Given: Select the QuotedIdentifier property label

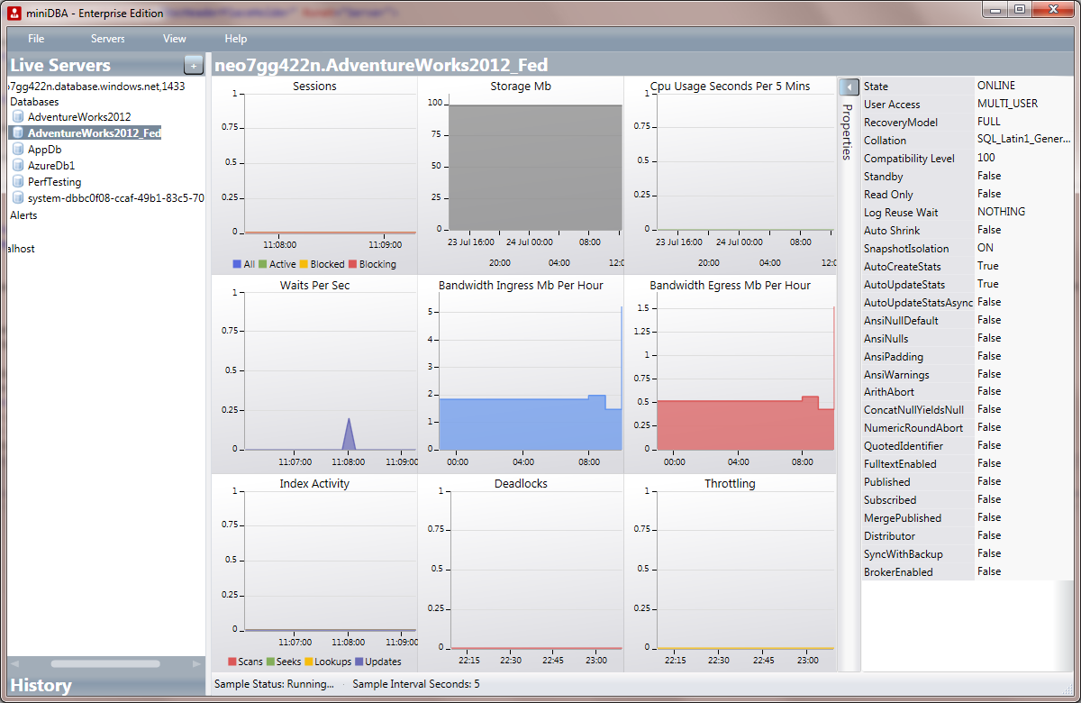Looking at the screenshot, I should [904, 446].
